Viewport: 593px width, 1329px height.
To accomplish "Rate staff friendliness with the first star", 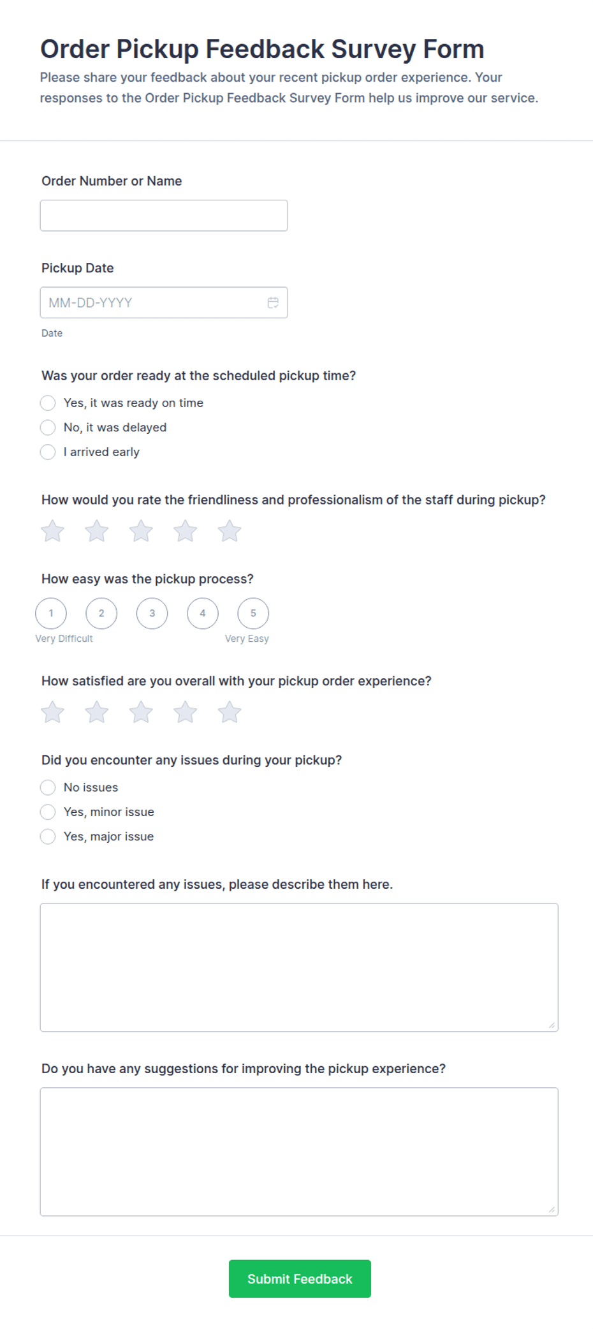I will coord(52,531).
